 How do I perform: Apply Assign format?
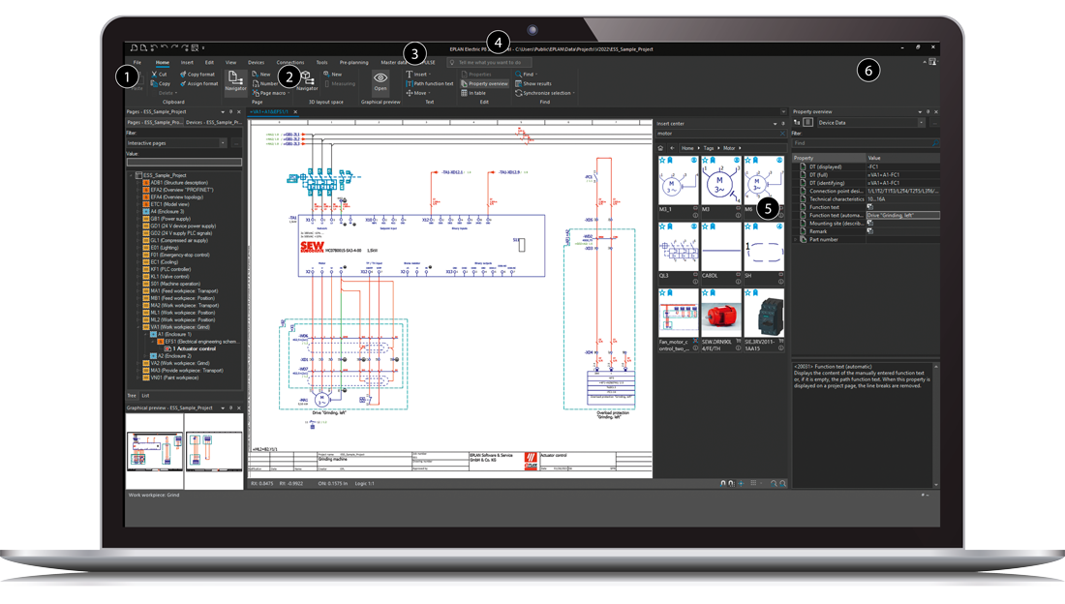pos(199,83)
